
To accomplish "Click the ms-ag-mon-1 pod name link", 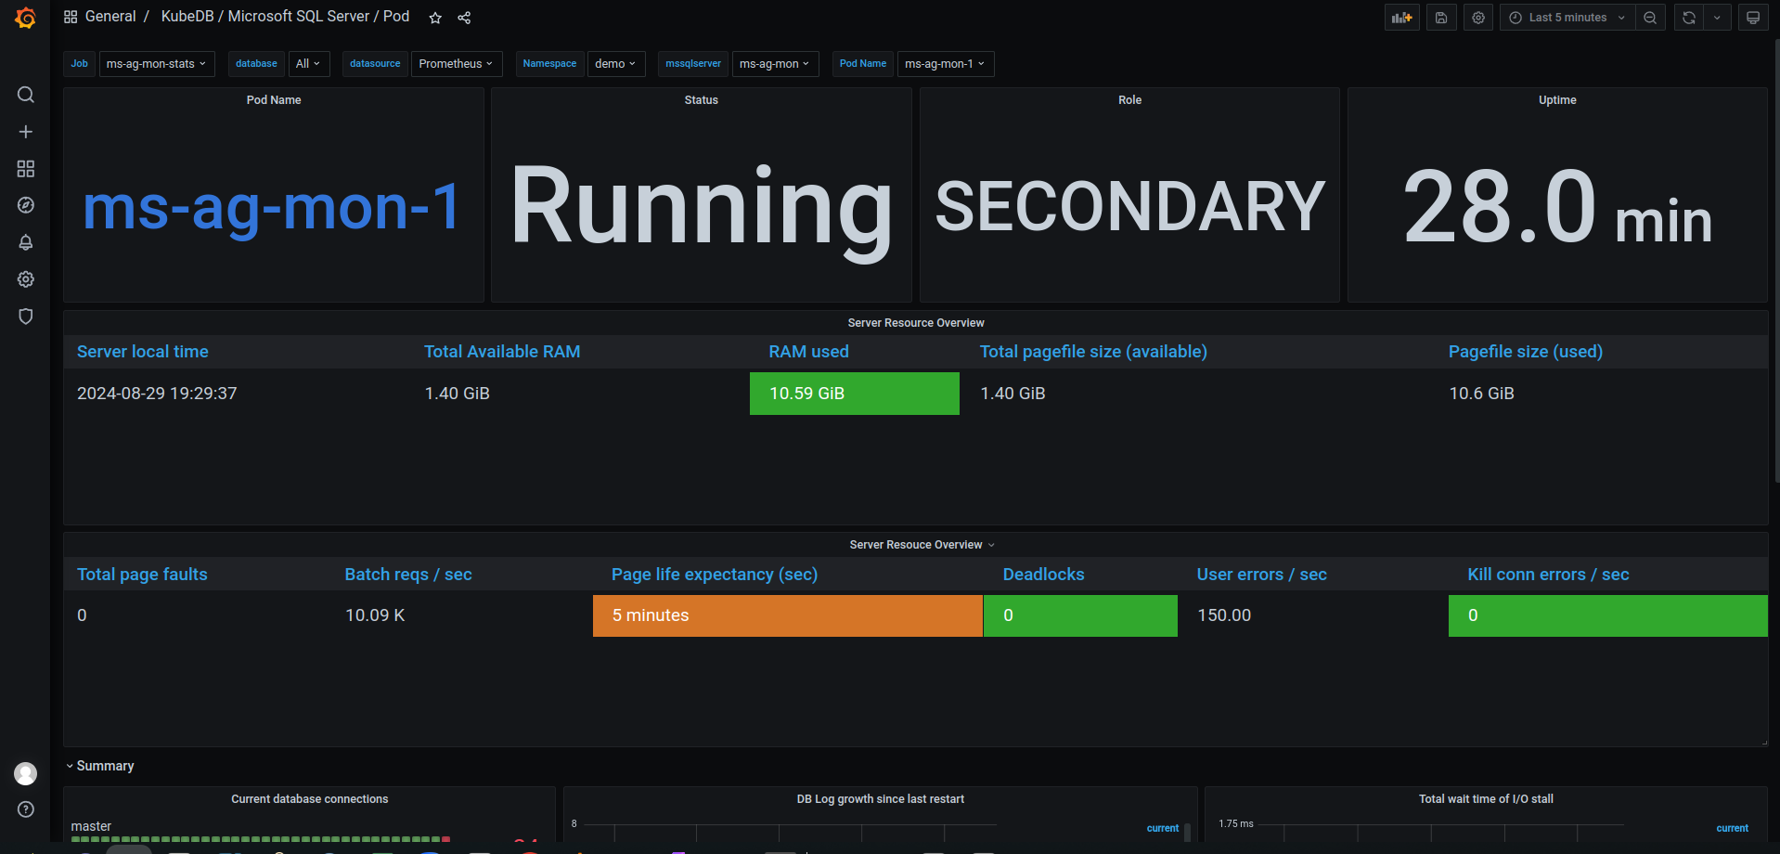I will point(272,208).
